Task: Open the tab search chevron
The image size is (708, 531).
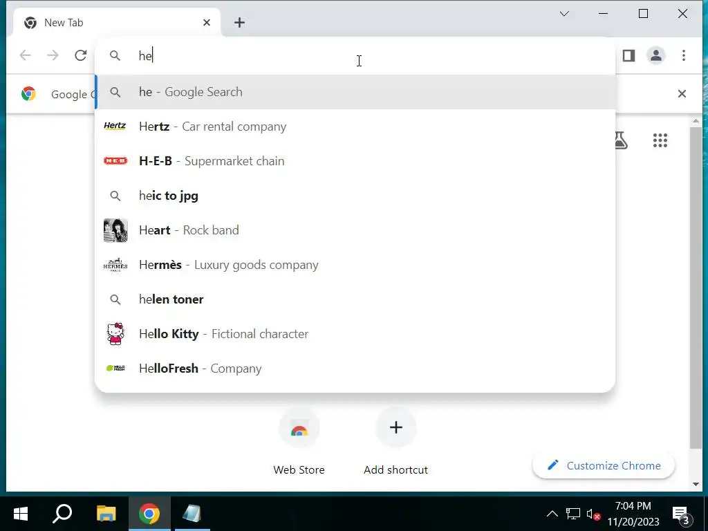Action: [564, 14]
